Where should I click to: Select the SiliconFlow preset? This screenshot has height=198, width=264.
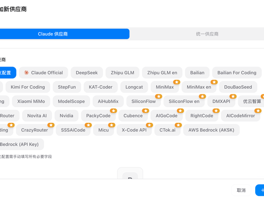click(x=144, y=101)
